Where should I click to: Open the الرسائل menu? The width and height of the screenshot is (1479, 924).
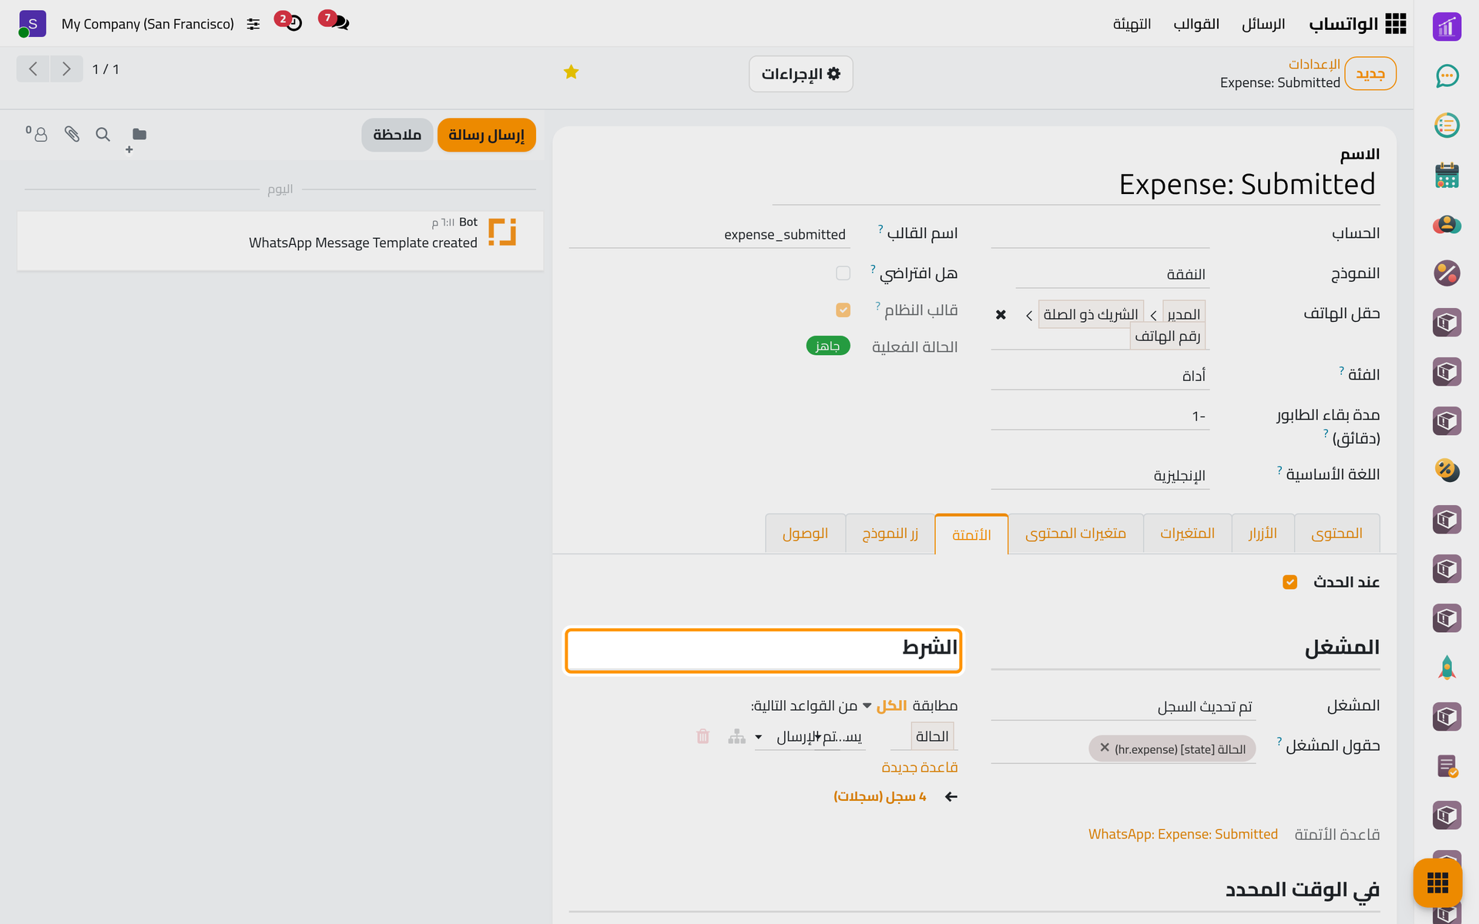click(x=1263, y=24)
